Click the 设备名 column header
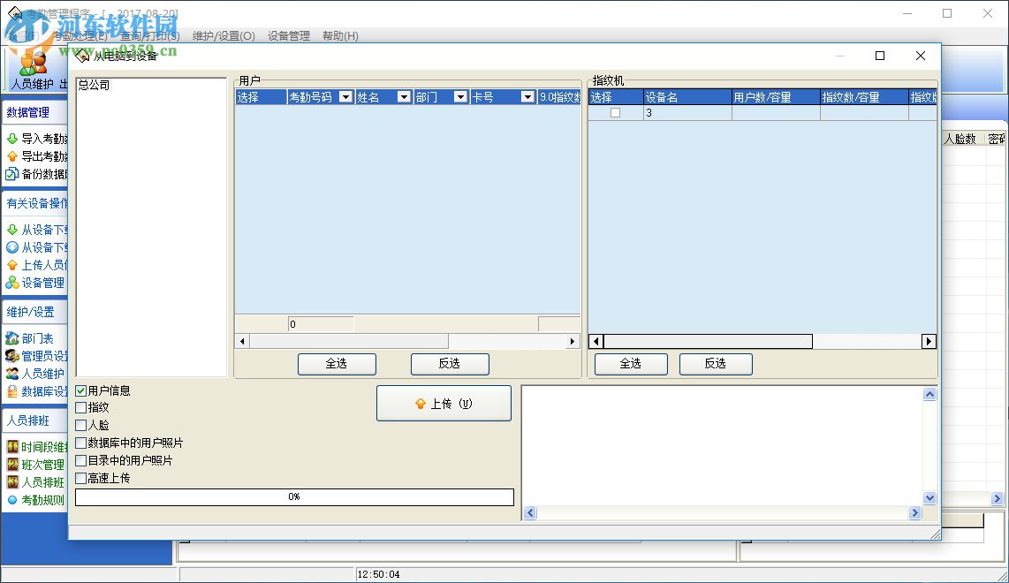The image size is (1009, 583). click(687, 97)
